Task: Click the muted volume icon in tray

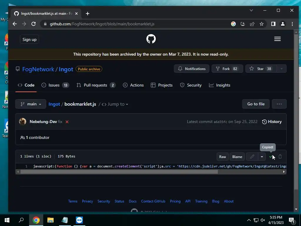Action: point(262,220)
